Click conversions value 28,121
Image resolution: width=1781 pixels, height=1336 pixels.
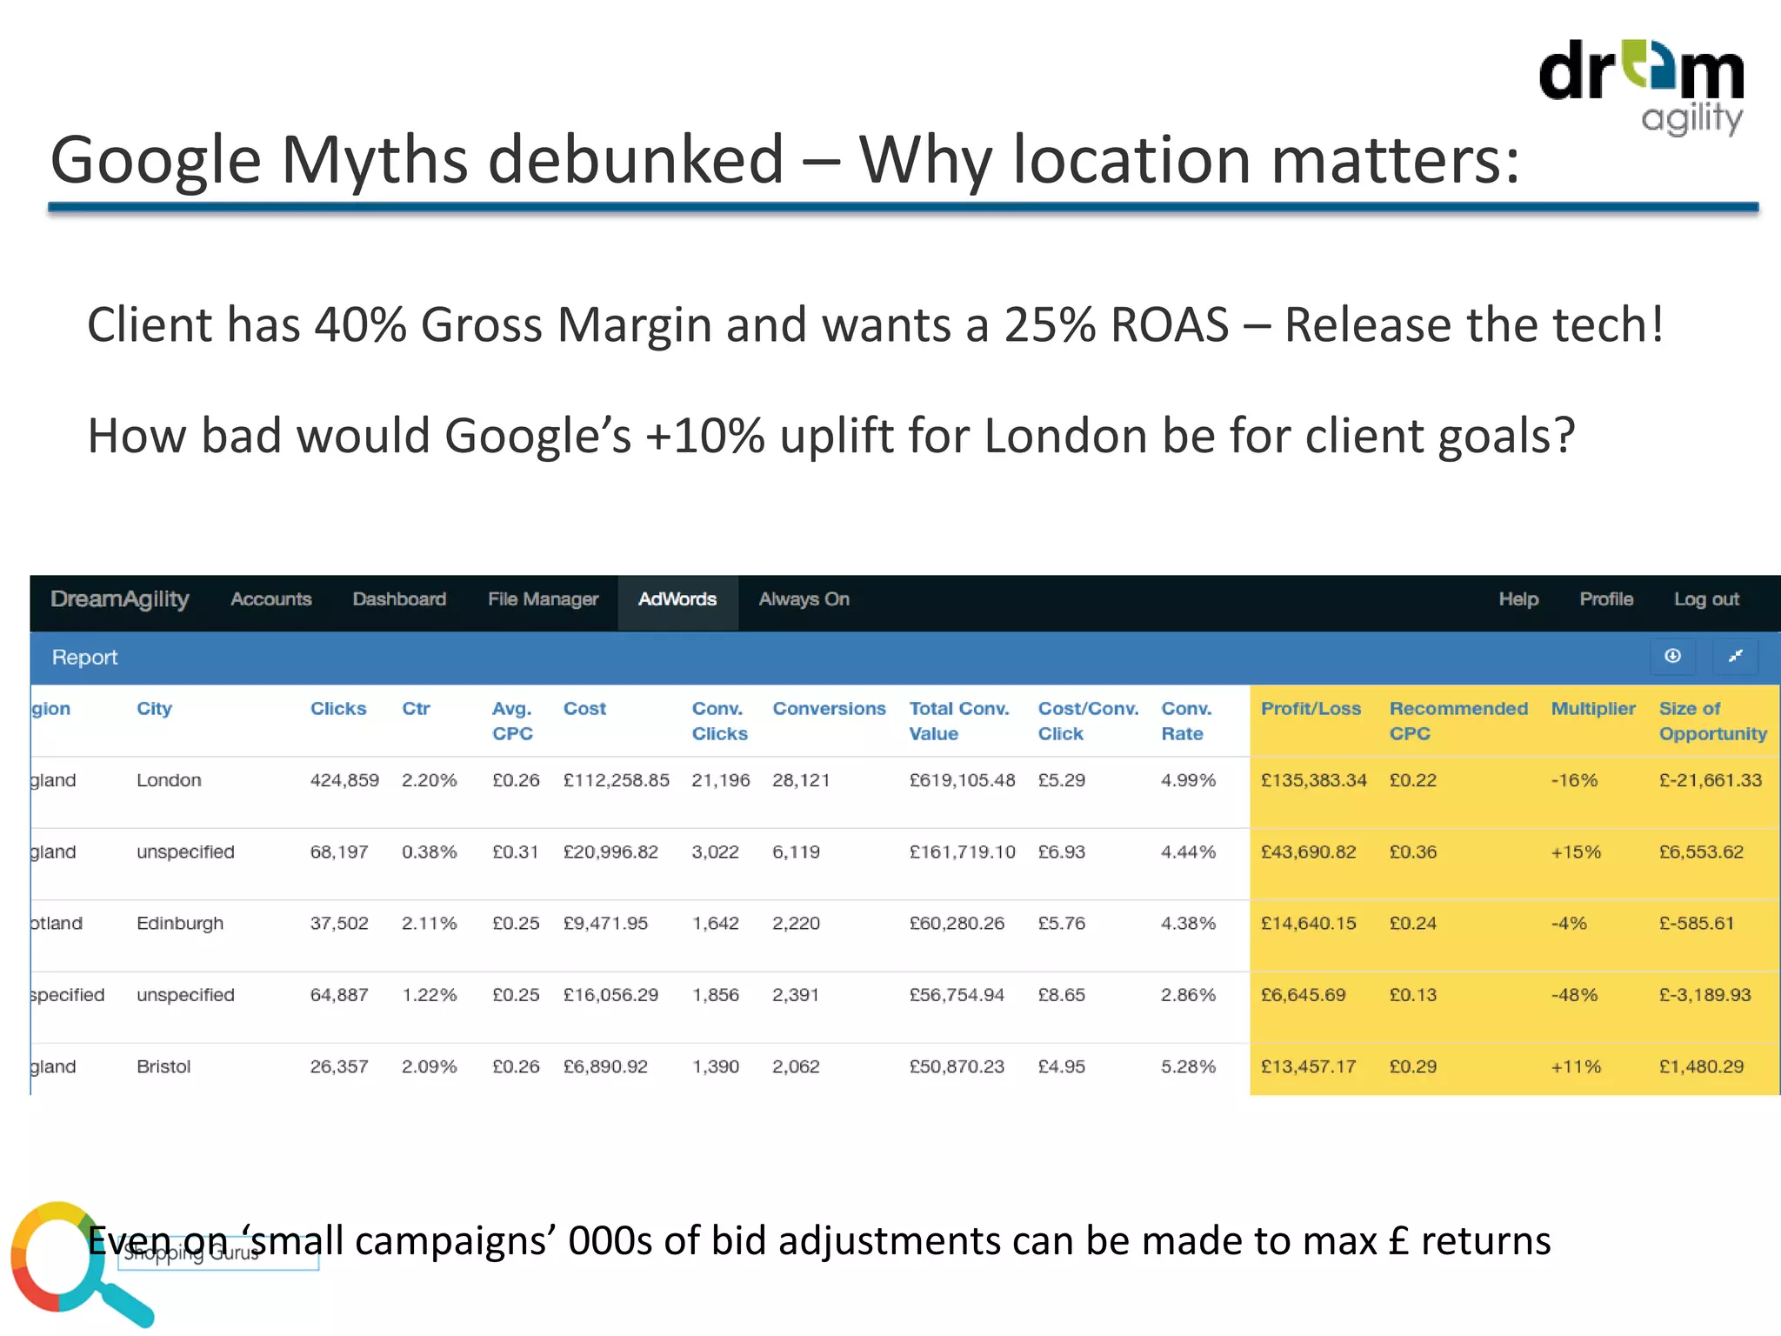pos(801,780)
